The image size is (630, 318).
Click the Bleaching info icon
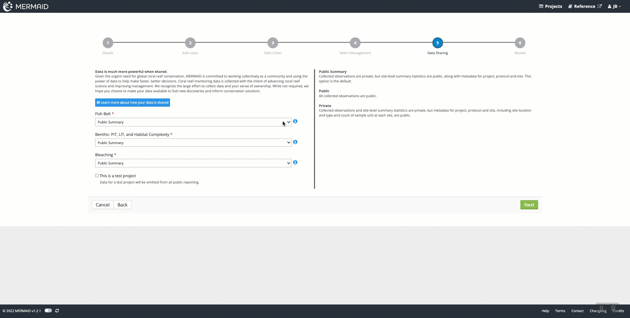[x=295, y=162]
